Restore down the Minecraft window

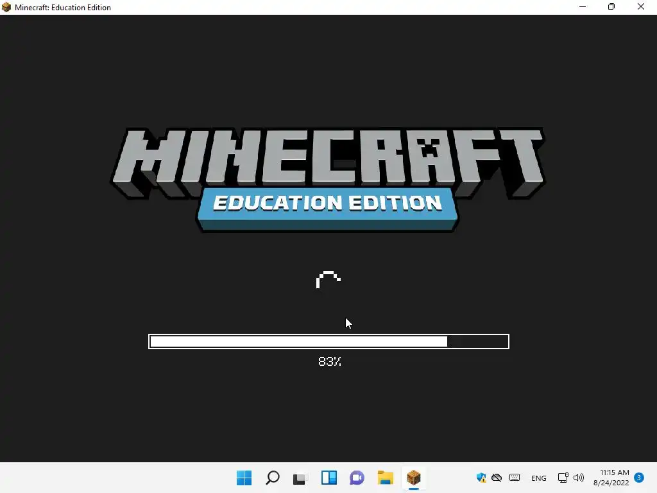611,6
